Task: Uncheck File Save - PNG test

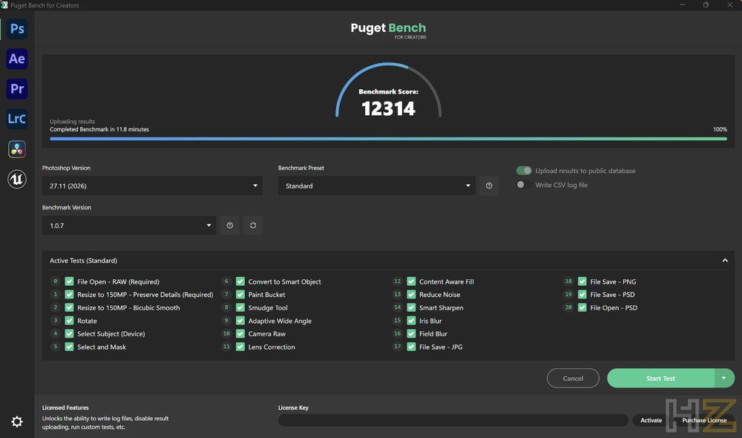Action: click(582, 281)
